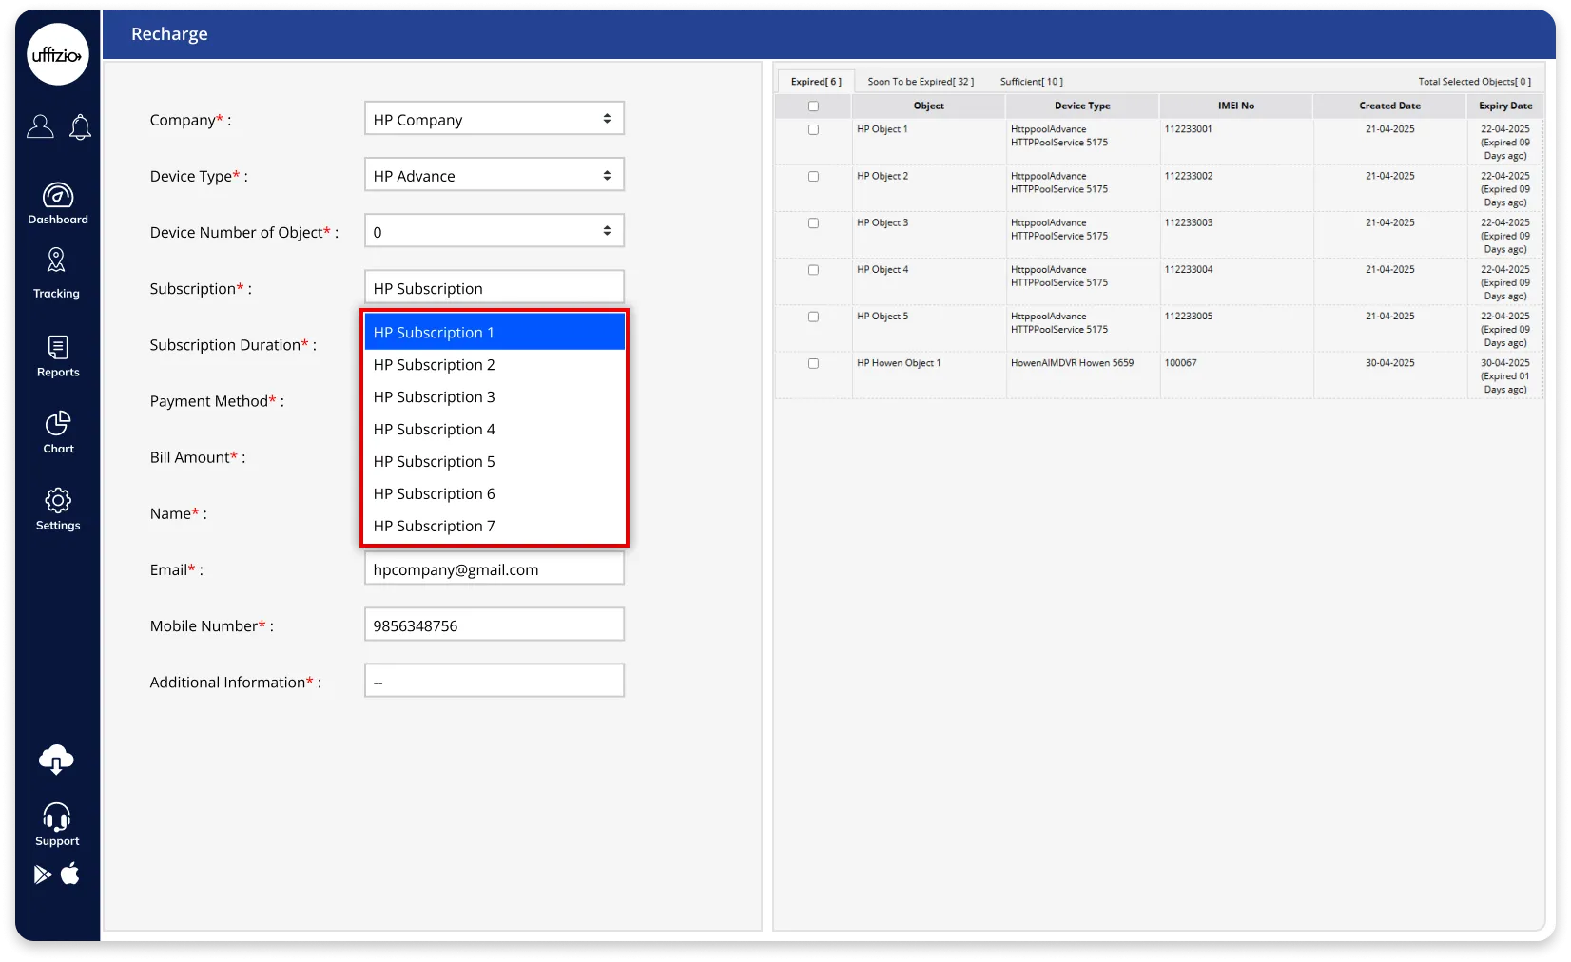The height and width of the screenshot is (962, 1571).
Task: Open the Device Type dropdown
Action: coord(494,175)
